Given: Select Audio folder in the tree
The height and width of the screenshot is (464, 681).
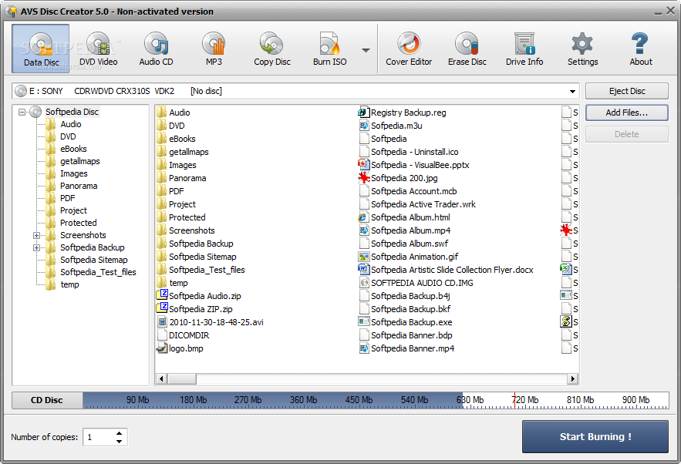Looking at the screenshot, I should tap(70, 124).
